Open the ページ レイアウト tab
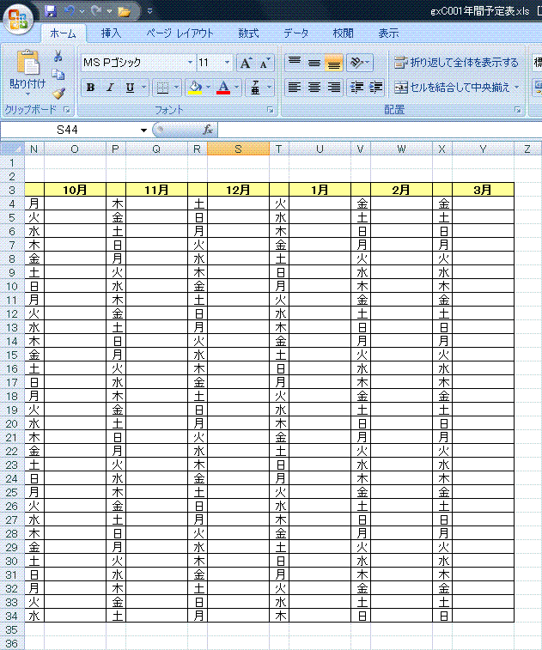 click(180, 33)
